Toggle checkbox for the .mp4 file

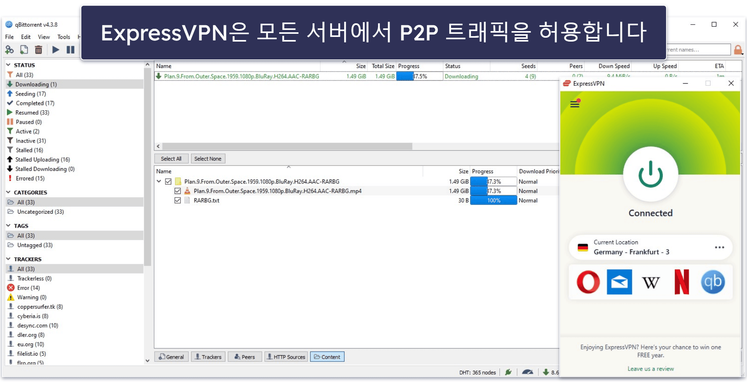point(178,191)
